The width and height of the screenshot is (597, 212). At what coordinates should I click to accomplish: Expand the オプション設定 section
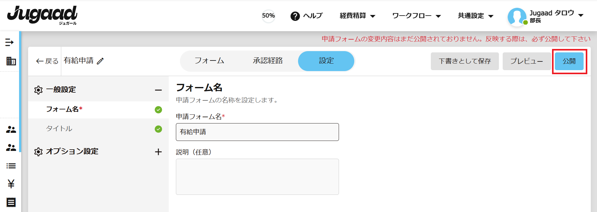pos(158,152)
